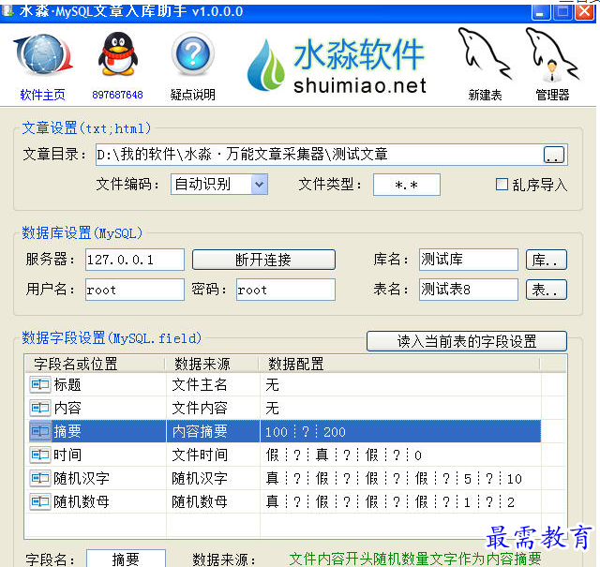Focus the 密码 root input field
This screenshot has width=600, height=567.
(x=285, y=290)
